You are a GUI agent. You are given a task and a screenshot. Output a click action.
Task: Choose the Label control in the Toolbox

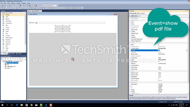pos(7,32)
